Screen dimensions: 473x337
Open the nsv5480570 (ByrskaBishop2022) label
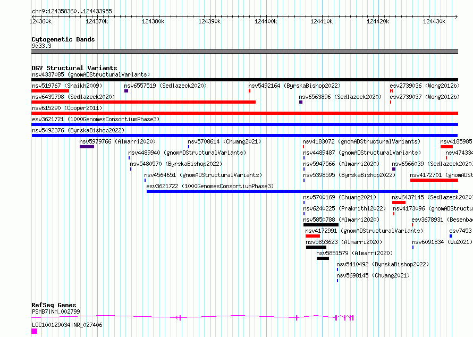click(176, 164)
